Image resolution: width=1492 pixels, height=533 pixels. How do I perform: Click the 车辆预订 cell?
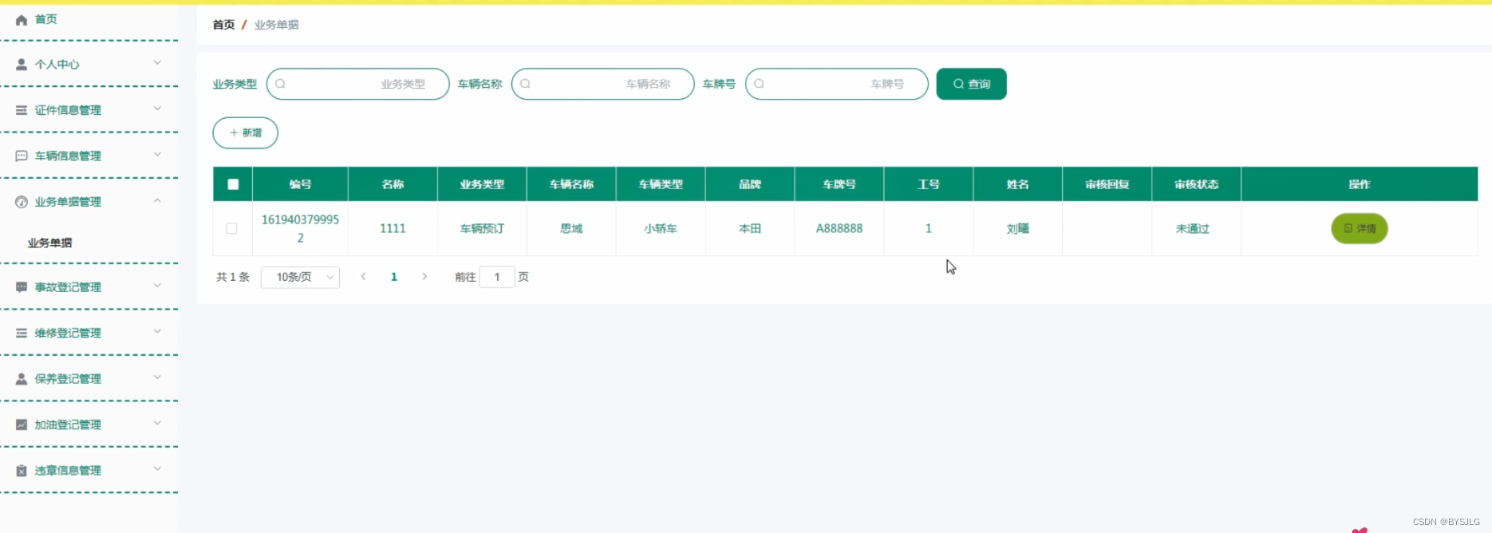(482, 228)
